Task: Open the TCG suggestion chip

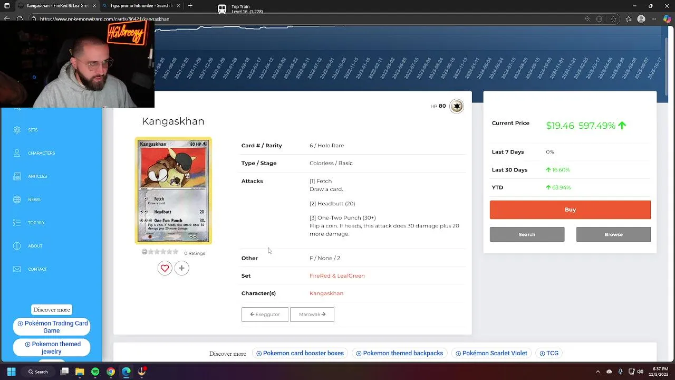Action: tap(549, 354)
